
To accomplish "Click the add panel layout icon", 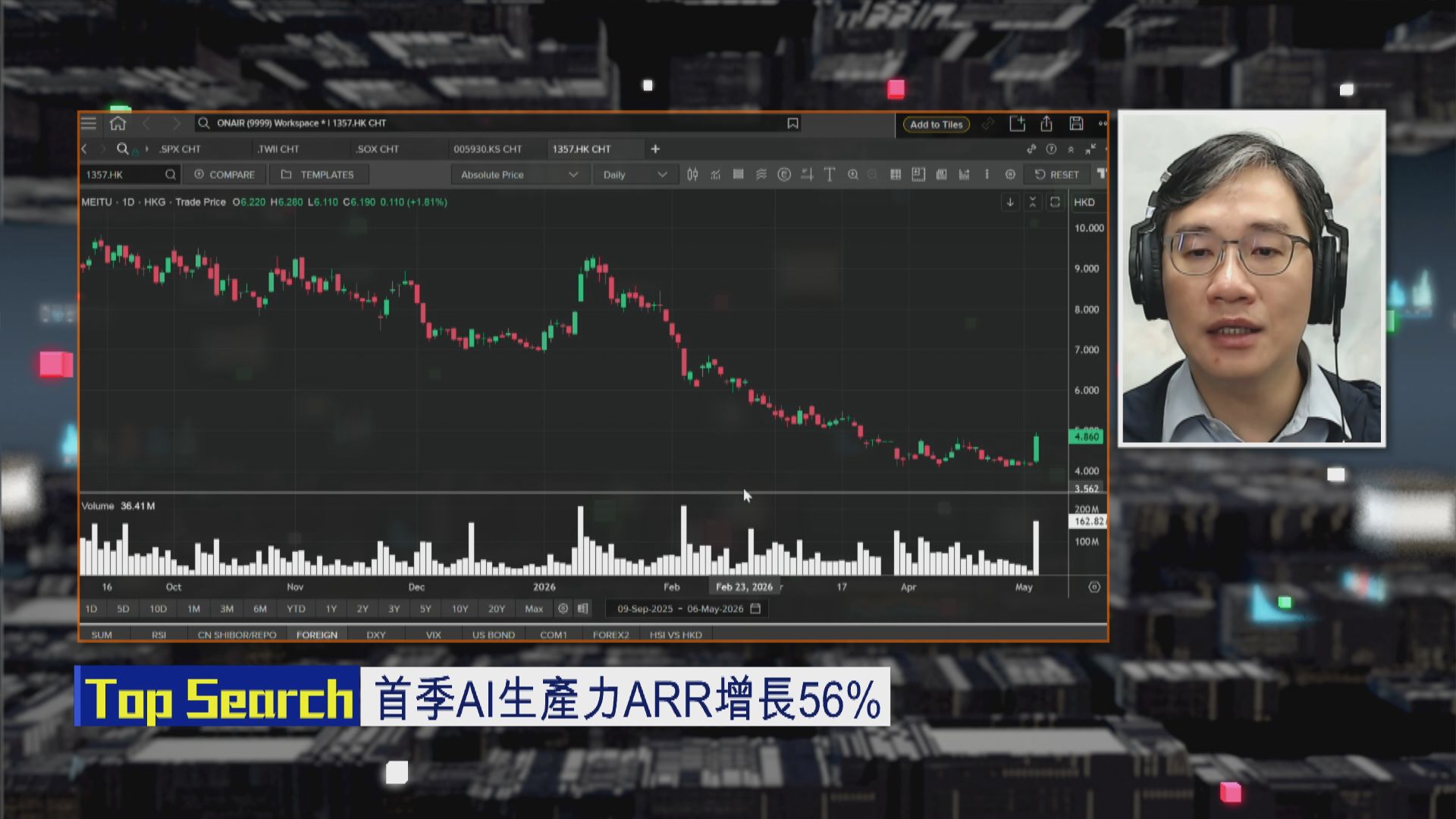I will [x=918, y=174].
